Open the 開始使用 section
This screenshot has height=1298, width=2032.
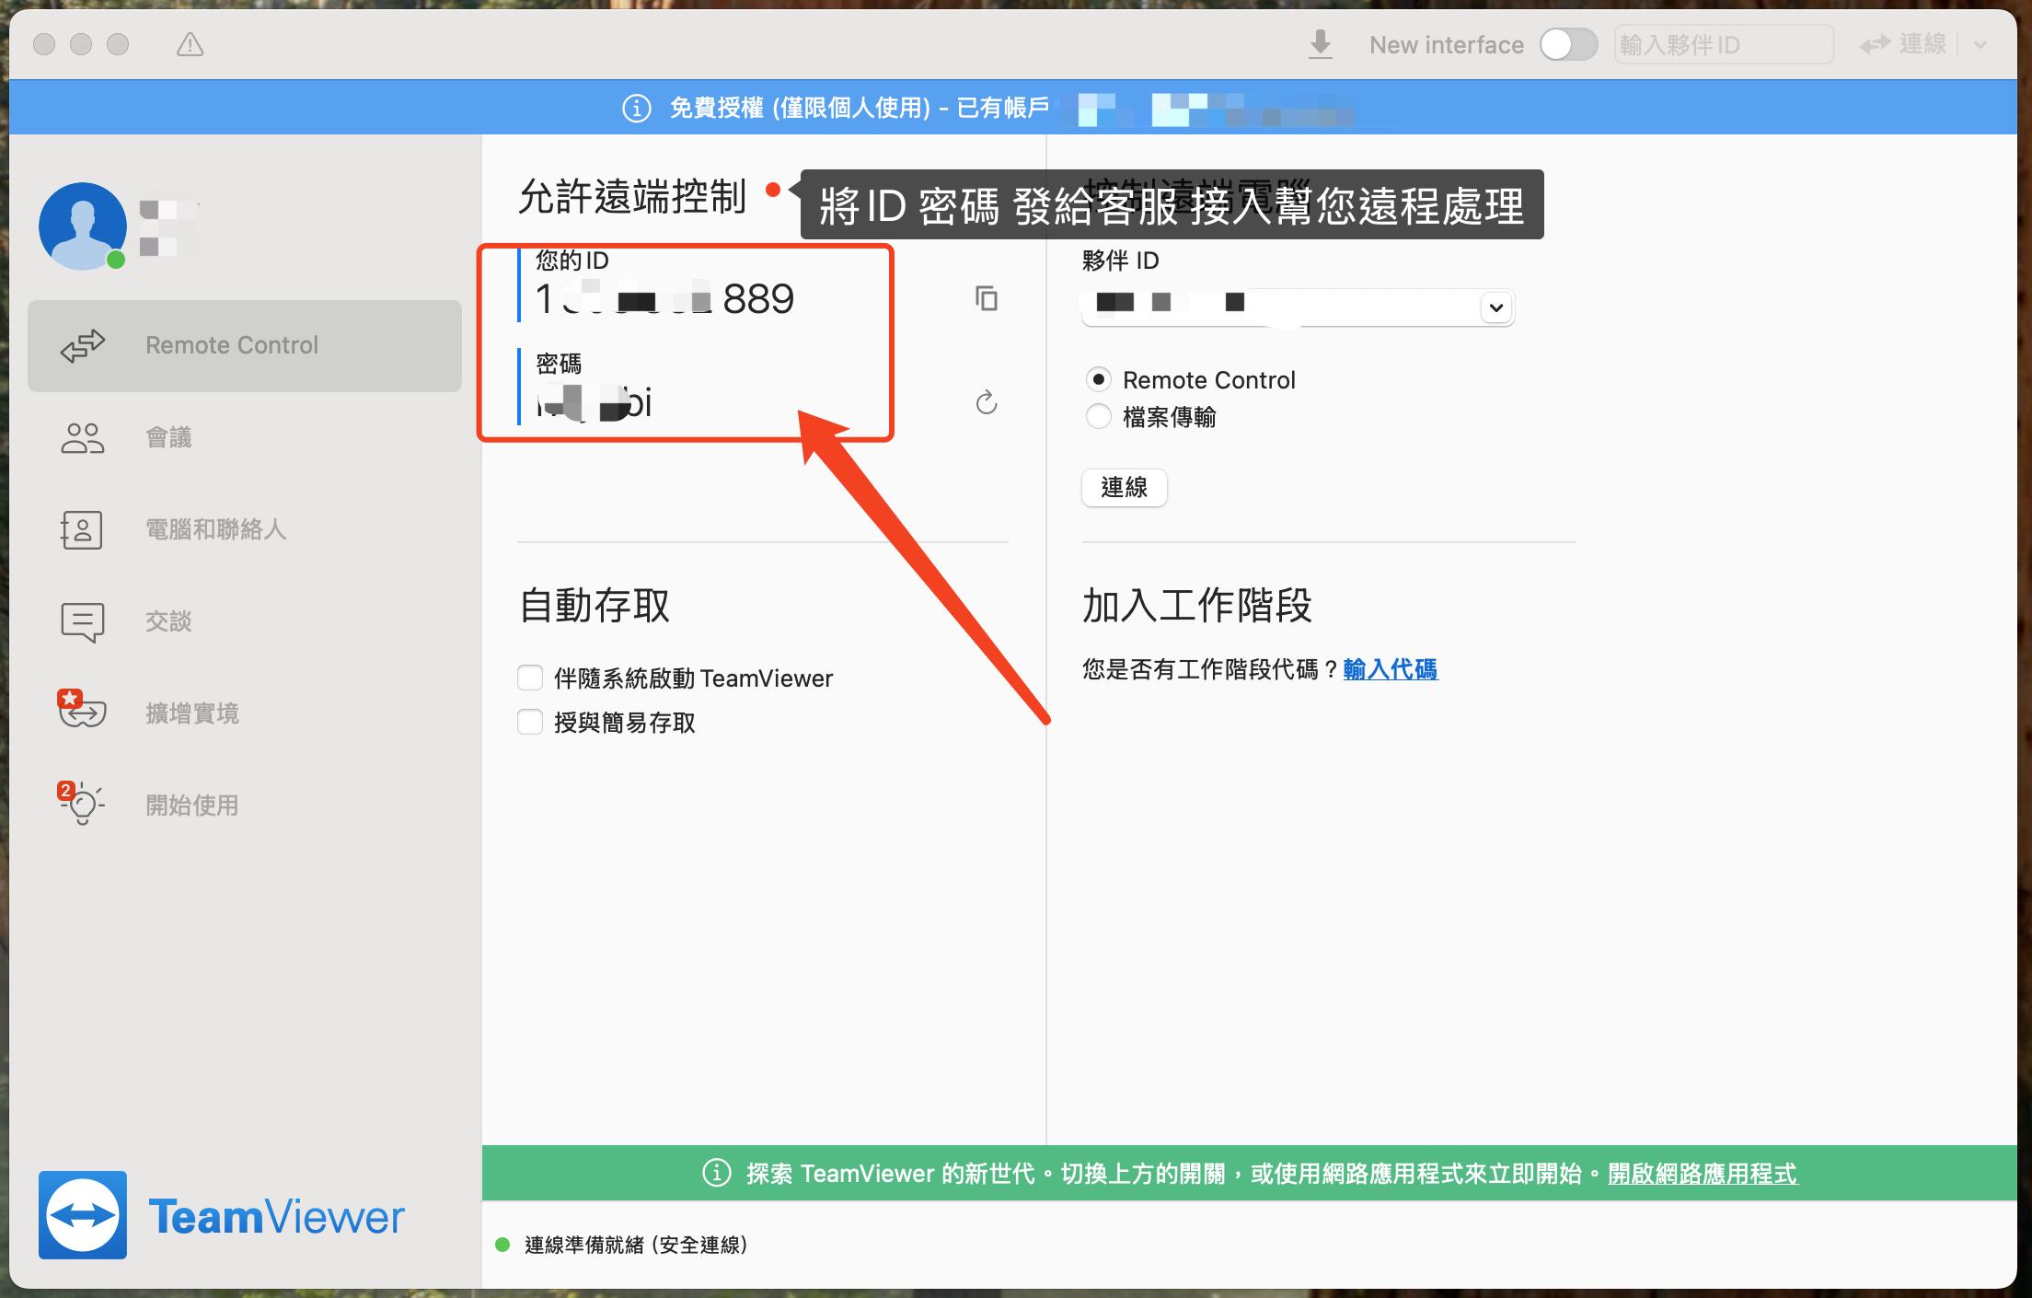tap(245, 805)
